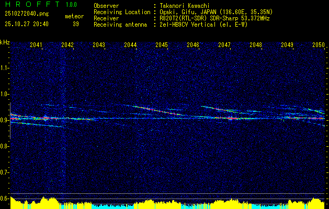Click the observer name Takanori Kawachi
This screenshot has width=329, height=209.
185,6
